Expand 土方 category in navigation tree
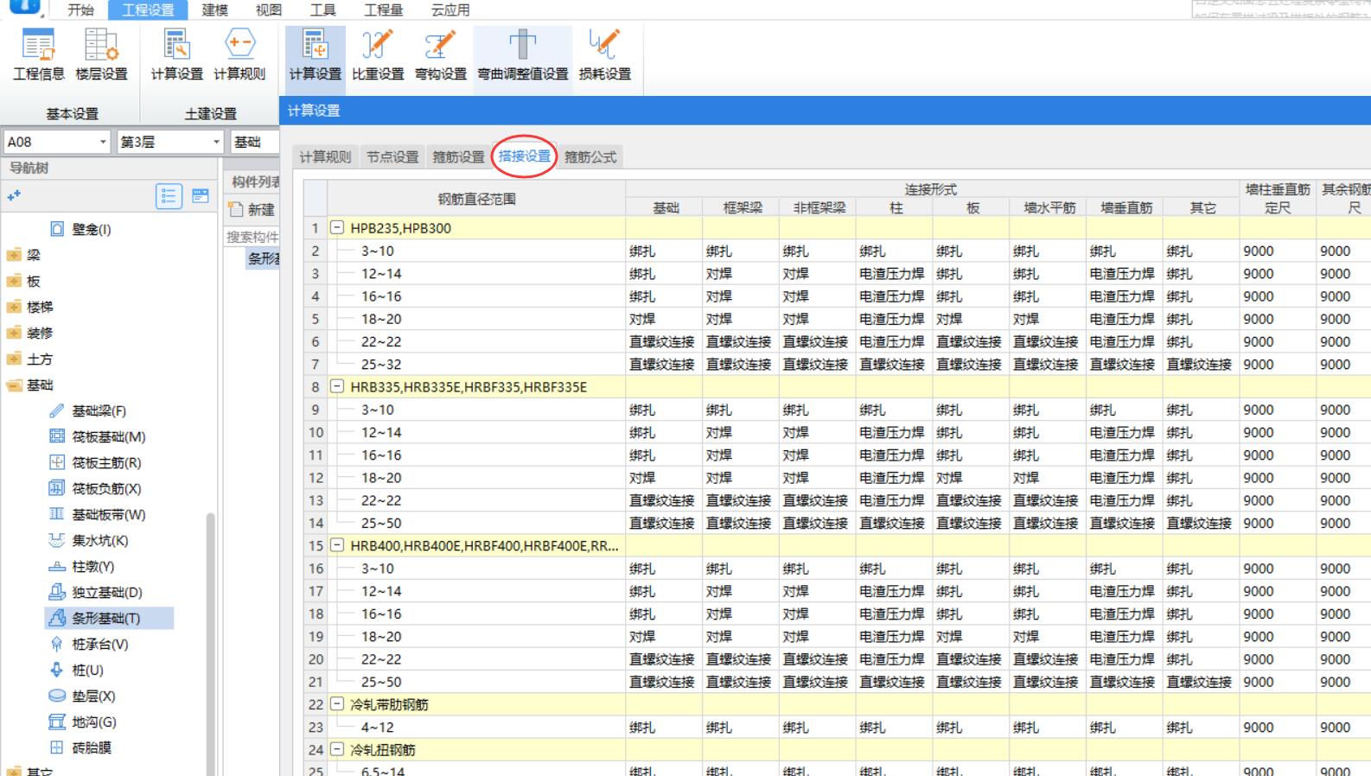The width and height of the screenshot is (1371, 776). click(x=14, y=359)
